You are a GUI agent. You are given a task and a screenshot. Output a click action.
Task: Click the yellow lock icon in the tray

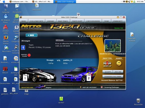pyautogui.click(x=132, y=2)
